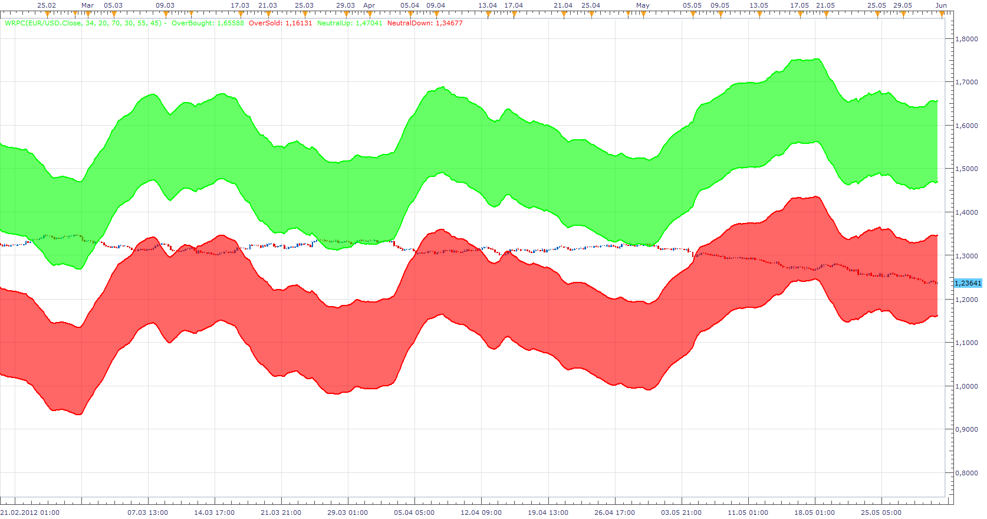Image resolution: width=987 pixels, height=519 pixels.
Task: Click the '05.04 05:00' time label
Action: [x=414, y=513]
